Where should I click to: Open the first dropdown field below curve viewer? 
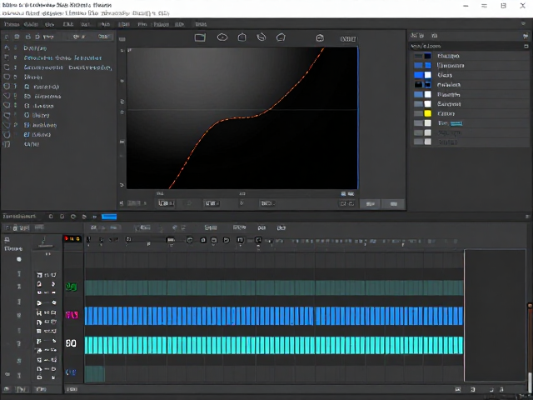coord(167,203)
